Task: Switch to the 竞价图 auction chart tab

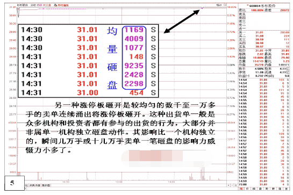Action: pyautogui.click(x=46, y=185)
